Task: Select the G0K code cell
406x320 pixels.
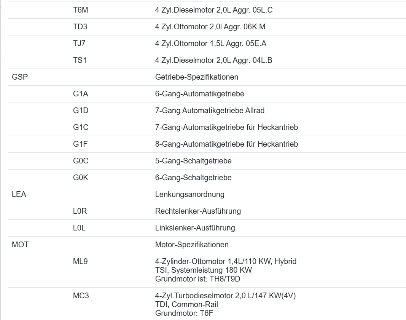Action: [81, 178]
